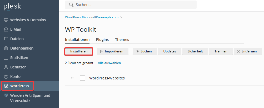Expand WordPress-Websites with double chevron
This screenshot has width=264, height=108.
tap(72, 78)
